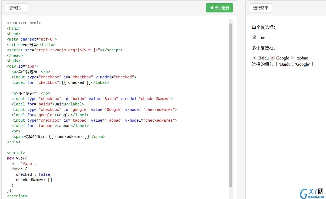The image size is (326, 199).
Task: Click the code editor scrollbar down arrow
Action: point(231,198)
